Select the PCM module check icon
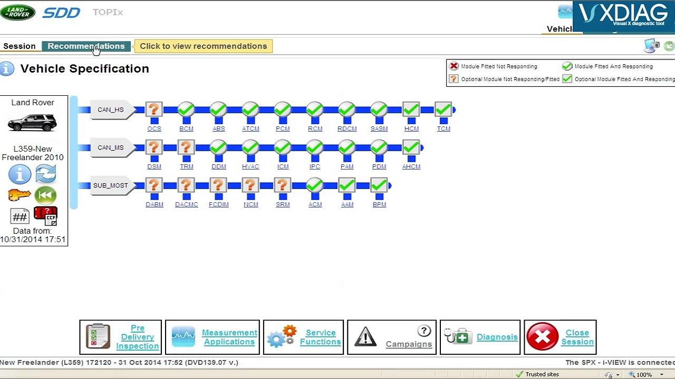Viewport: 675px width, 379px height. point(283,109)
